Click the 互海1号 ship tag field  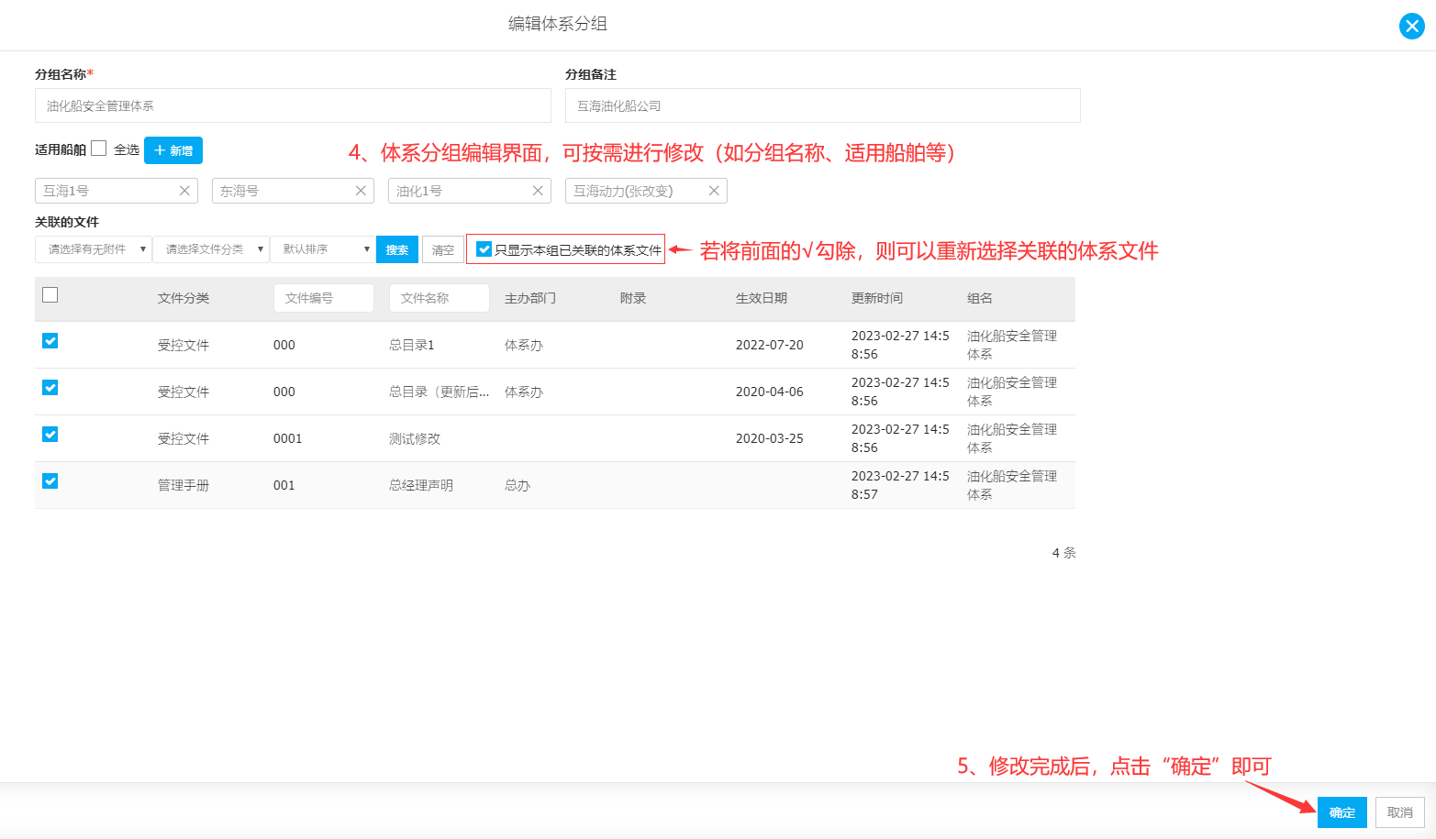click(117, 191)
